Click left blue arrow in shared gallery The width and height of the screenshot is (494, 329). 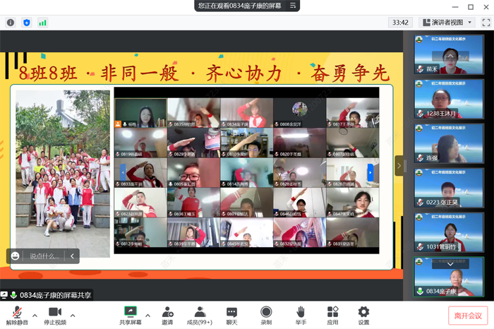point(123,172)
